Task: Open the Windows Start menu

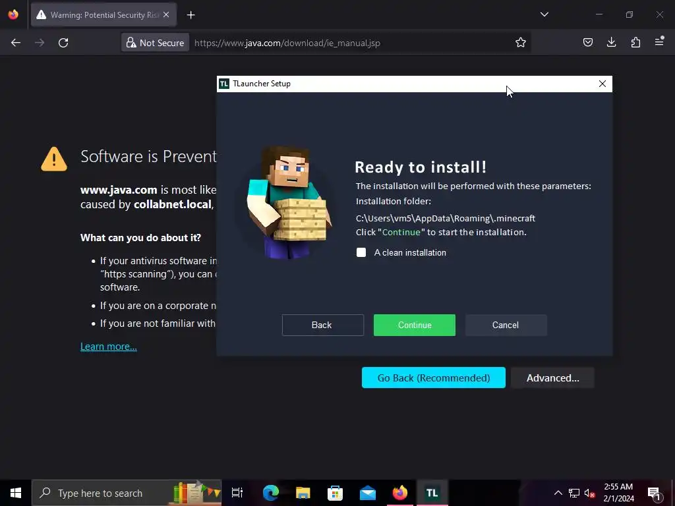Action: click(16, 493)
